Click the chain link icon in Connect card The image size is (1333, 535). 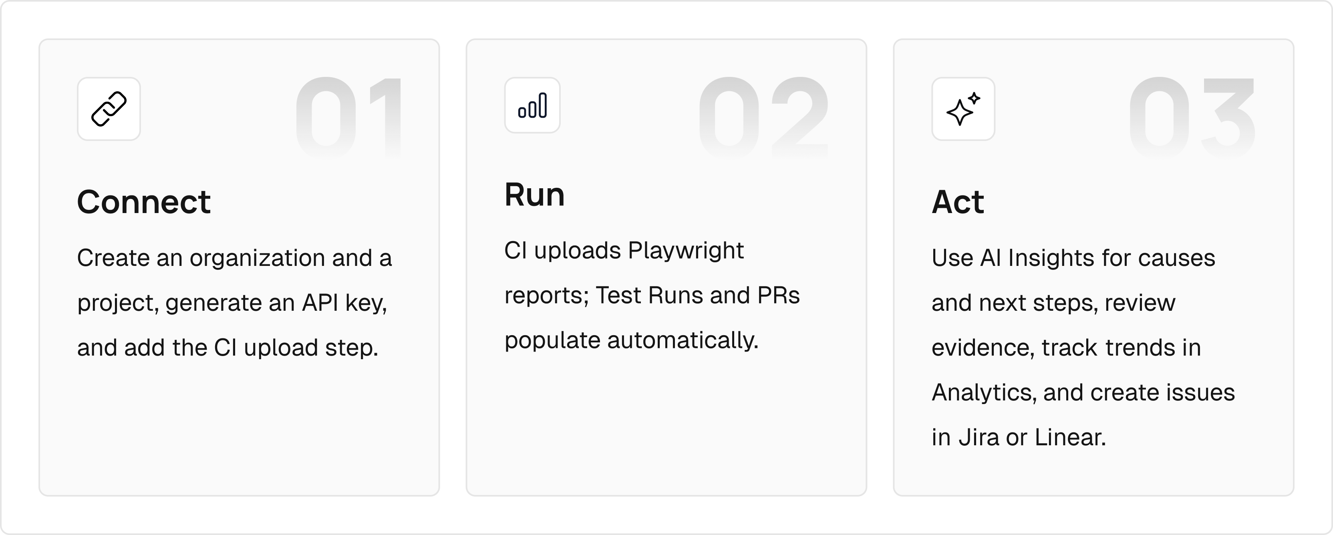pos(109,109)
